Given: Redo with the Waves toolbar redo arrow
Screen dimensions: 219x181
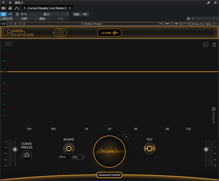Looking at the screenshot, I should (x=20, y=24).
